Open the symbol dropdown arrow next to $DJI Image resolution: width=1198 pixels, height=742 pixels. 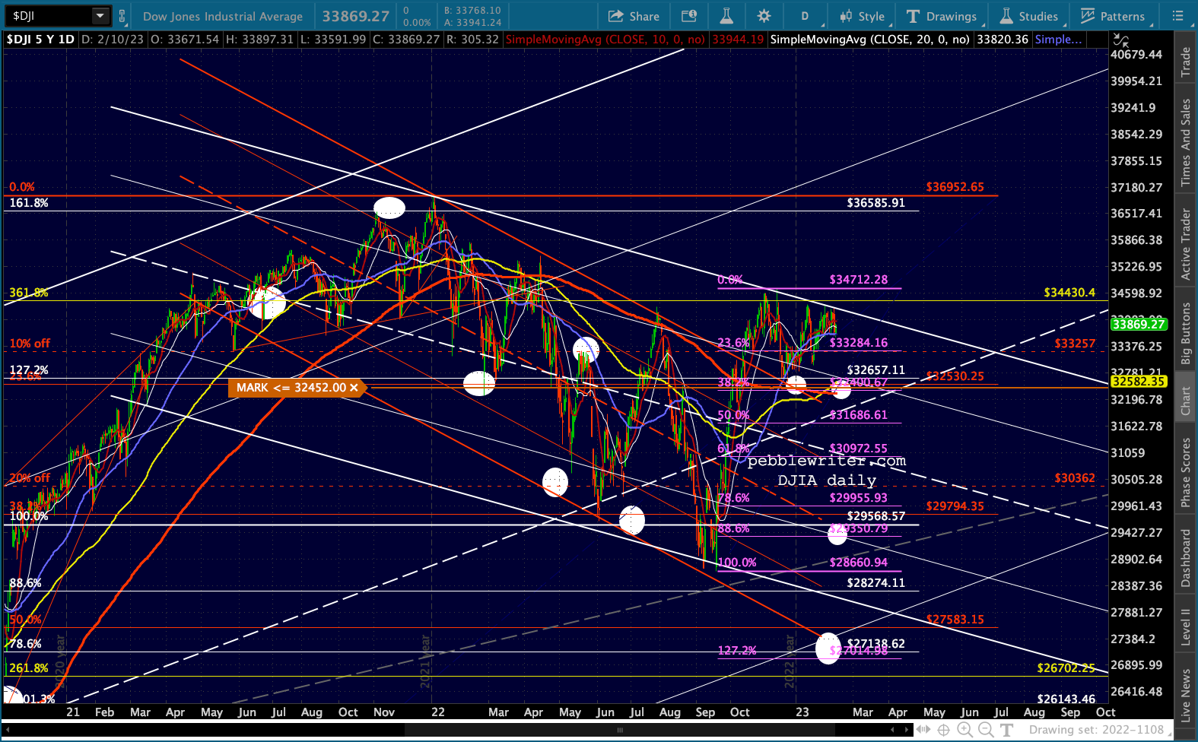coord(100,15)
